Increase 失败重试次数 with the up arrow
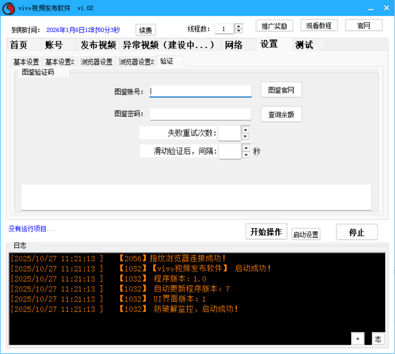395x354 pixels. (246, 130)
